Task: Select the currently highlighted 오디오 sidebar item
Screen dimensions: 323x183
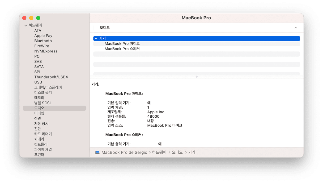Action: 39,108
